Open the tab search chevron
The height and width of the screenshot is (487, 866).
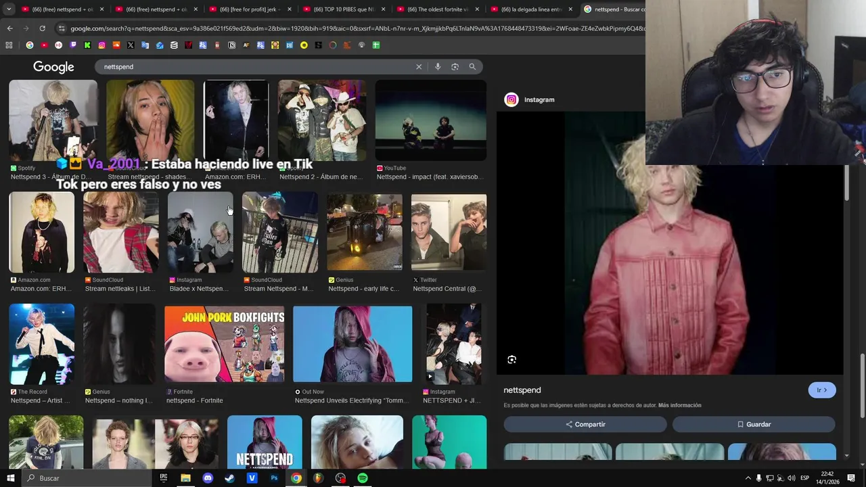9,9
